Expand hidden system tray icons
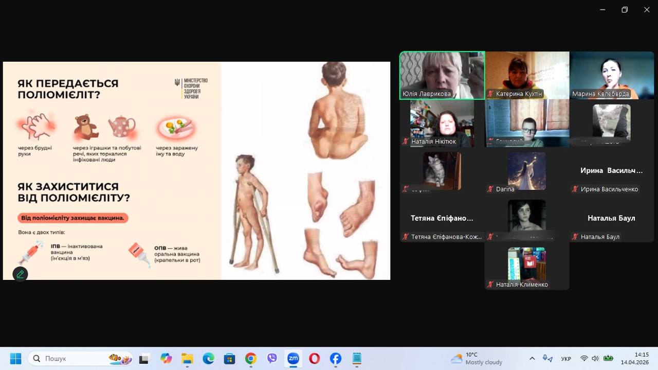Viewport: 658px width, 370px height. (532, 359)
